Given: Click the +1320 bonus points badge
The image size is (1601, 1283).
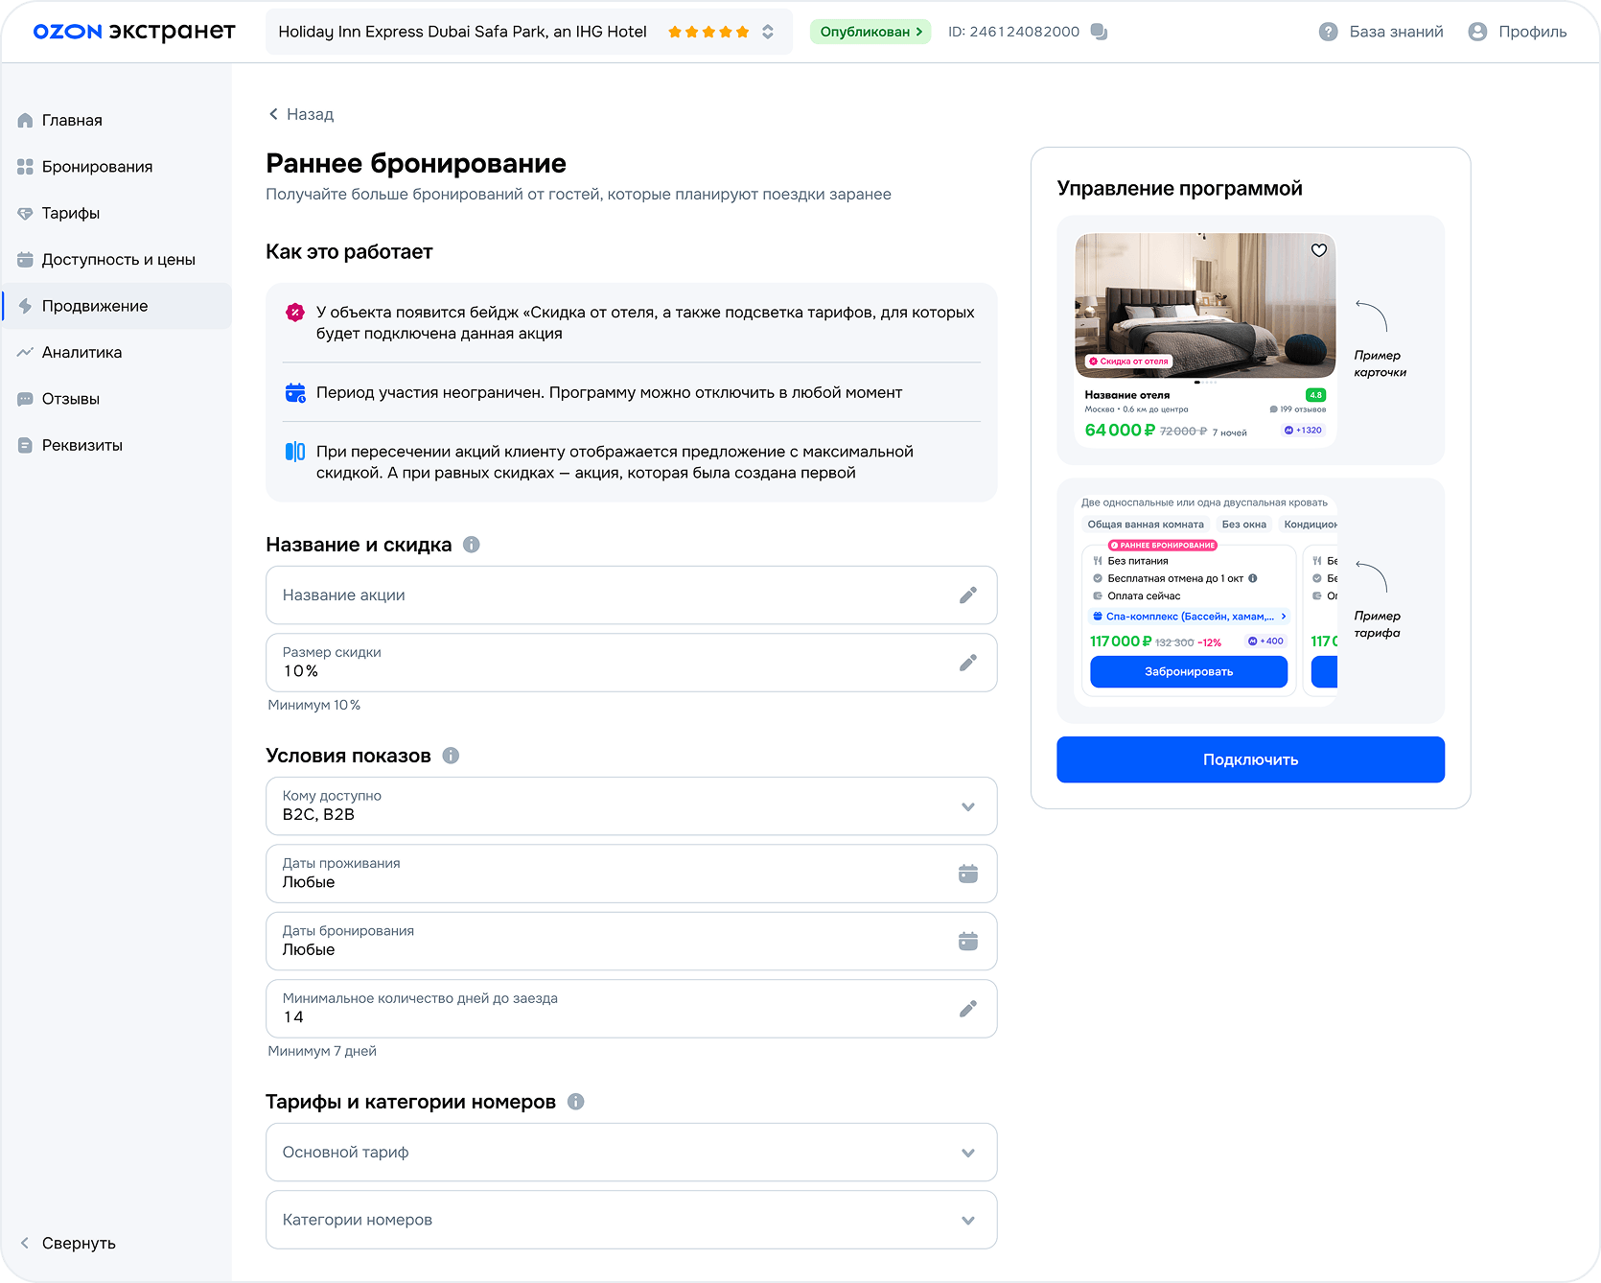Looking at the screenshot, I should coord(1304,431).
